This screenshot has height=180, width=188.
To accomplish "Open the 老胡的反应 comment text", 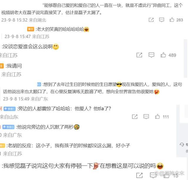I will tap(68, 145).
